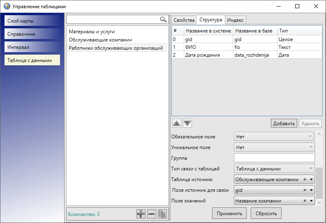Screen dimensions: 326x223
Task: Select Слой карты in the sidebar
Action: tap(32, 21)
